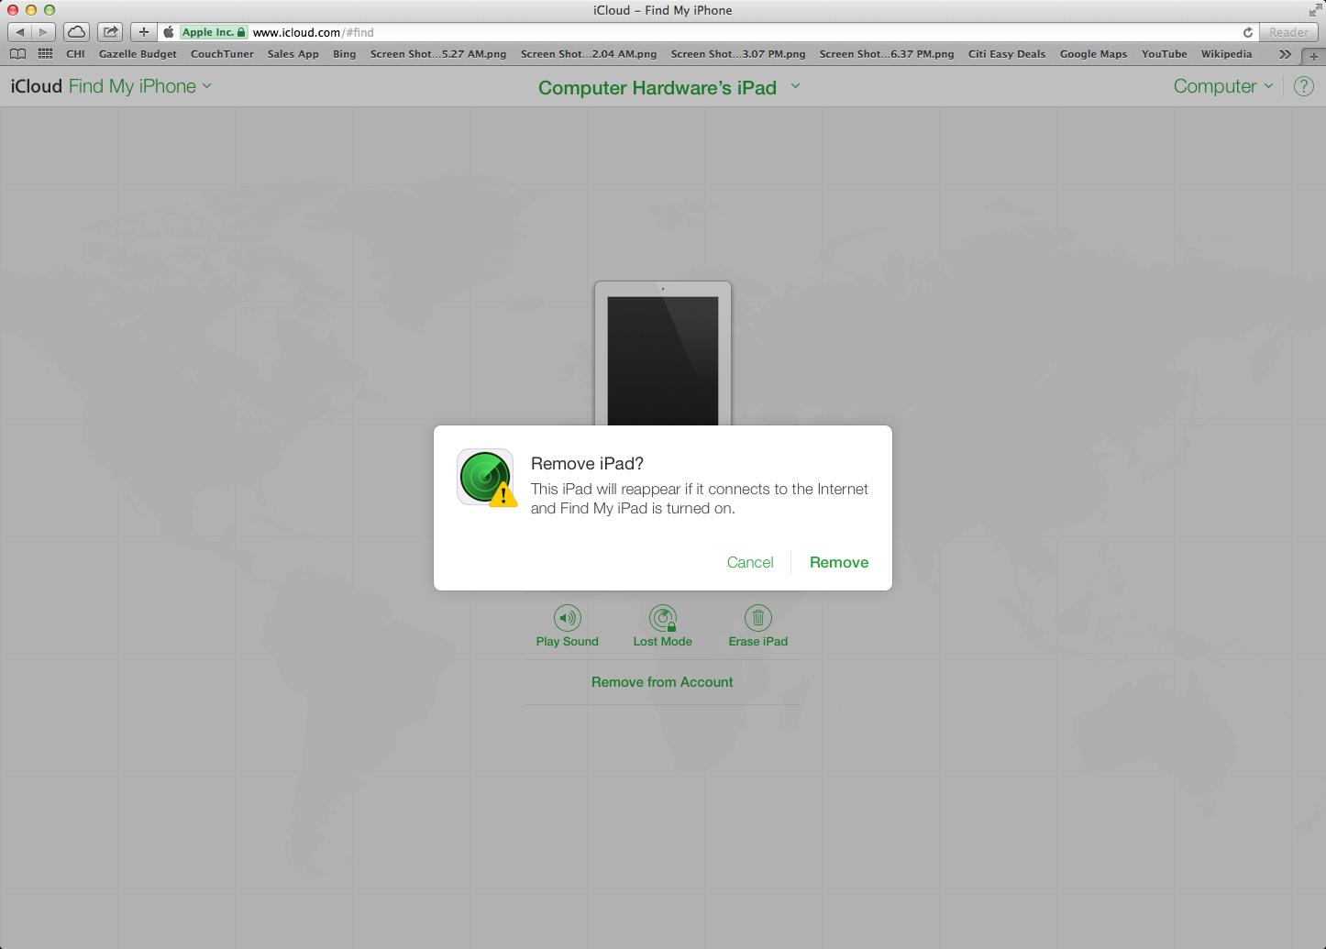1326x949 pixels.
Task: Click the Lost Mode radar lock icon
Action: [663, 618]
